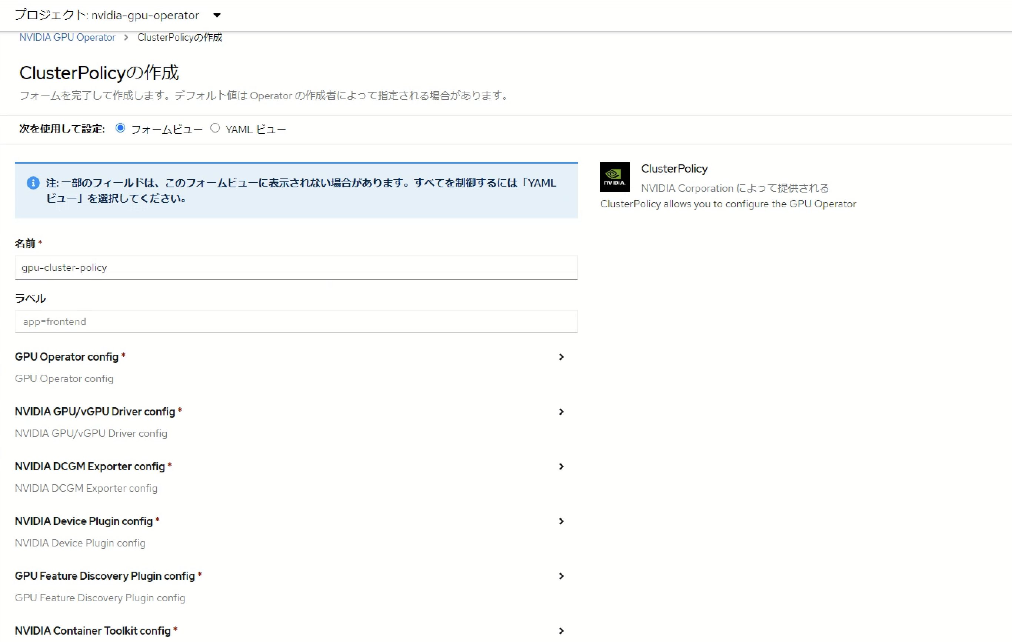Viewport: 1012px width, 642px height.
Task: Click the ClusterPolicyの作成 breadcrumb text
Action: pos(180,37)
